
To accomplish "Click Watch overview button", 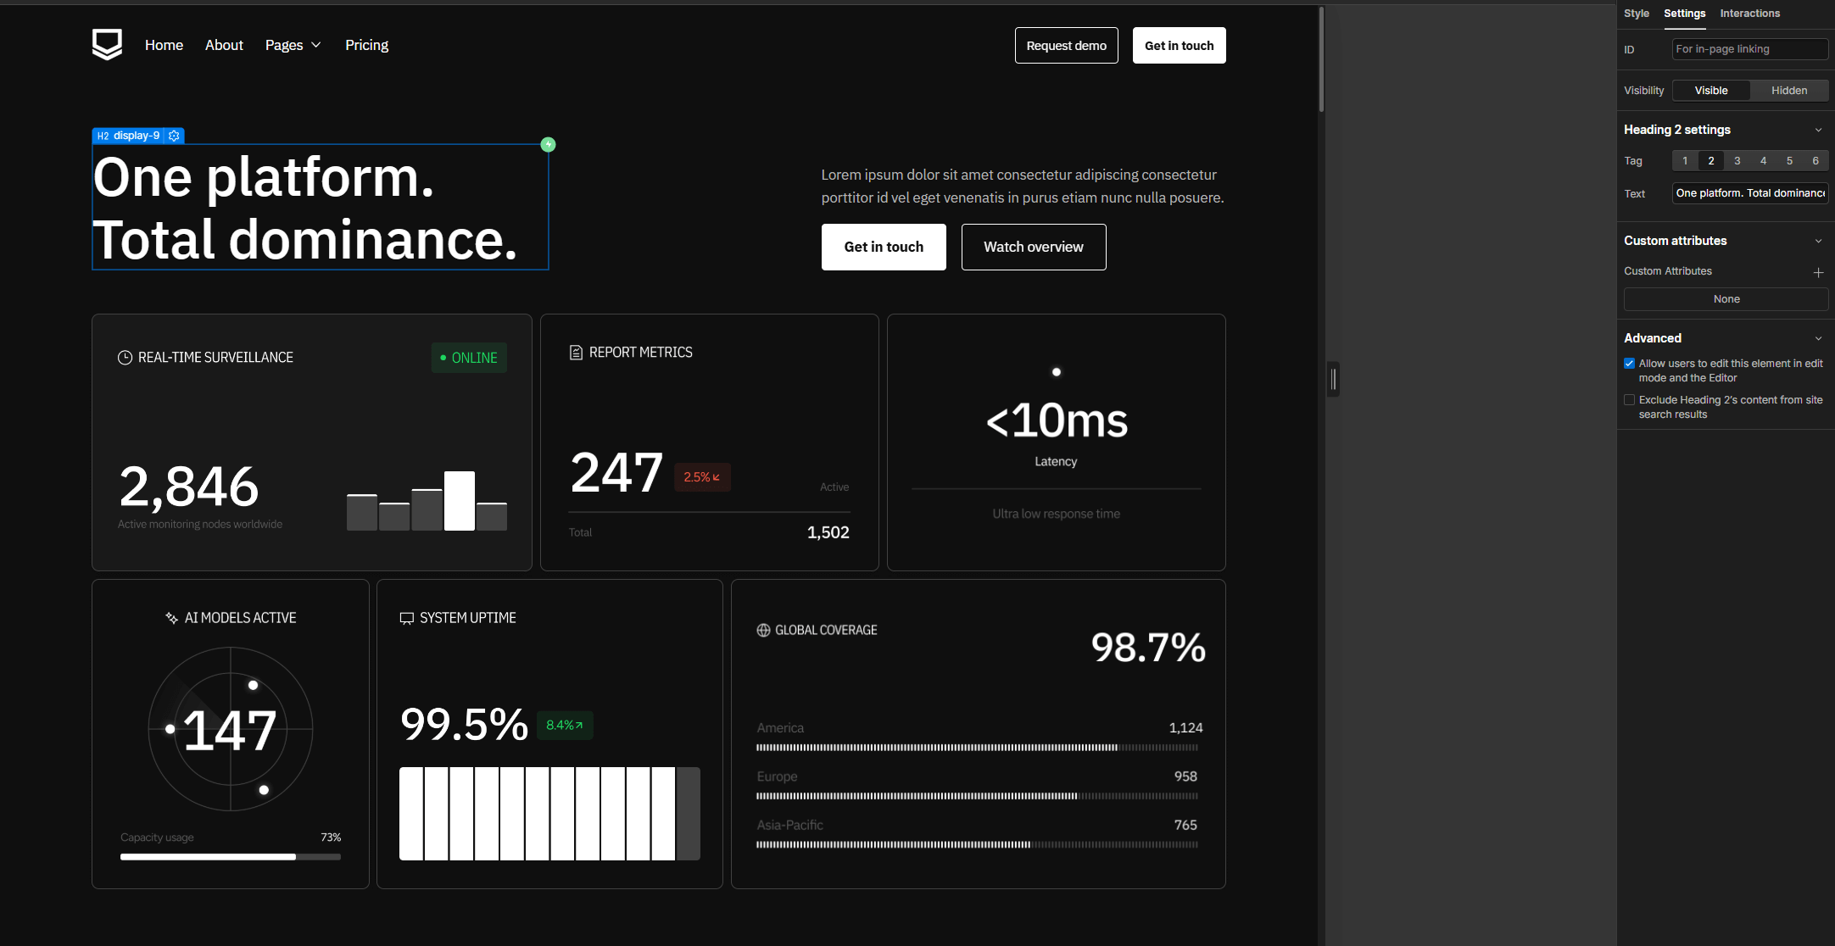I will [x=1033, y=247].
